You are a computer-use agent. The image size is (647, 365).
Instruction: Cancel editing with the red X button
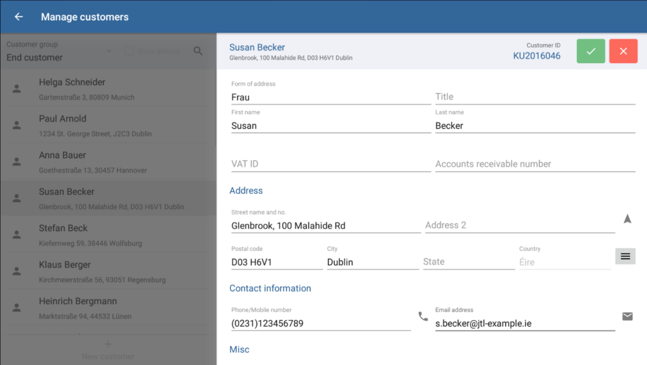click(623, 51)
